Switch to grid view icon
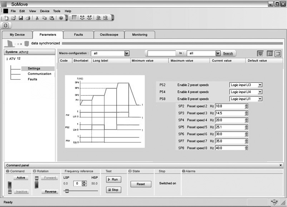 (270, 54)
